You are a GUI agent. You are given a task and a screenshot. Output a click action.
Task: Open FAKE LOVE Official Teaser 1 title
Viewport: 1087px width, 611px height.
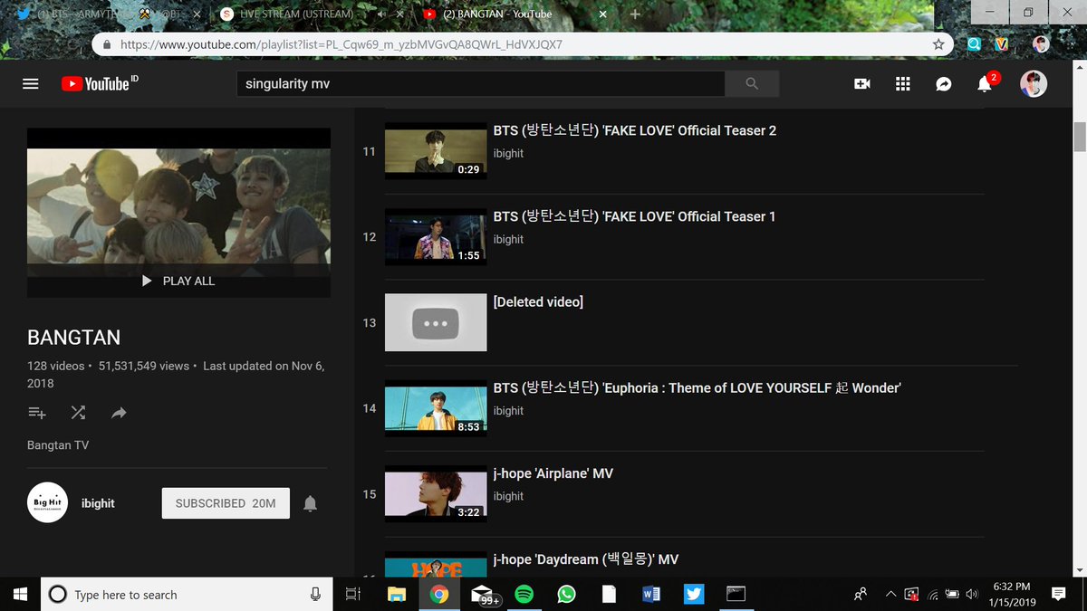(634, 216)
